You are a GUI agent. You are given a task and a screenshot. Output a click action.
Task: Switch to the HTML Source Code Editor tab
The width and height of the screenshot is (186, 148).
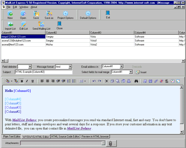click(65, 137)
